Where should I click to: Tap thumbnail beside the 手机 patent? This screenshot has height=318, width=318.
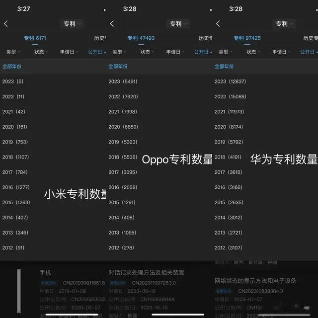(x=19, y=291)
